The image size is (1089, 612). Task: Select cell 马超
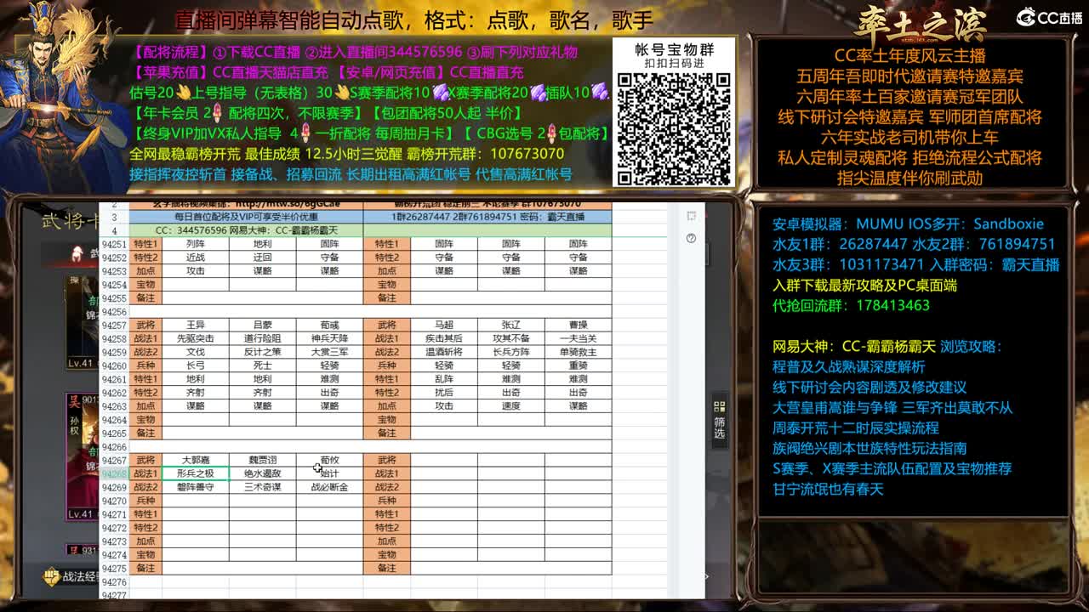point(444,325)
